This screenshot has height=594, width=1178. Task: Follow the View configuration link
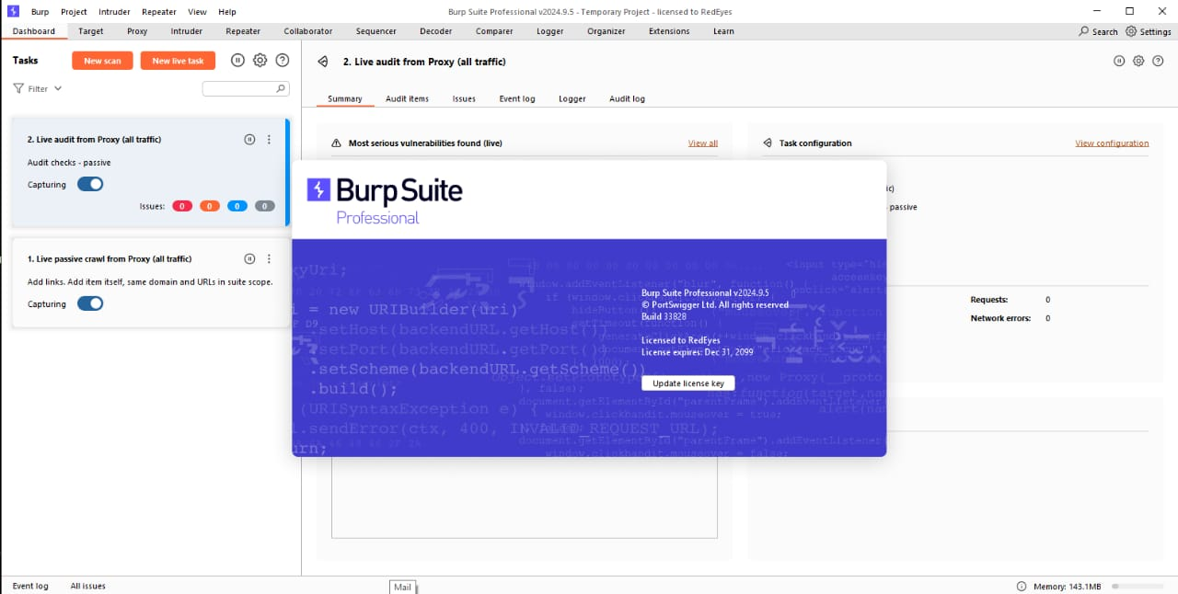pos(1112,143)
